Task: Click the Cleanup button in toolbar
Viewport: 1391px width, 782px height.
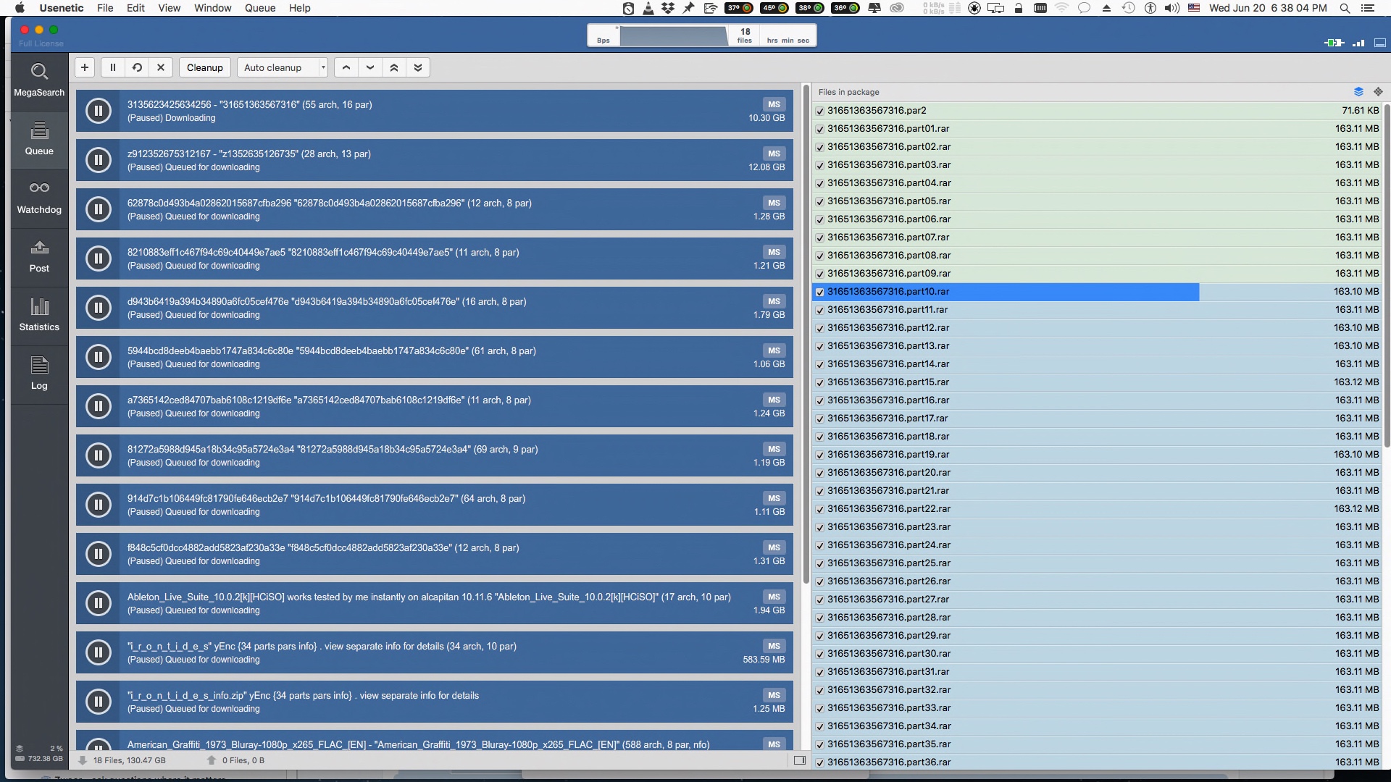Action: pyautogui.click(x=204, y=67)
